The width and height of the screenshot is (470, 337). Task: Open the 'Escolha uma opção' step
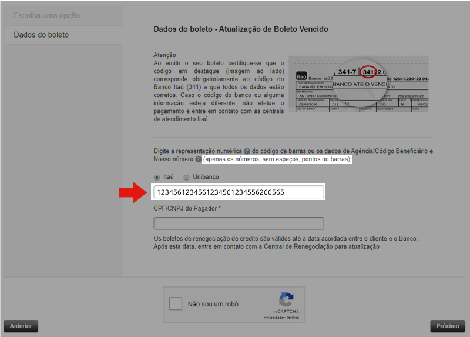click(63, 16)
